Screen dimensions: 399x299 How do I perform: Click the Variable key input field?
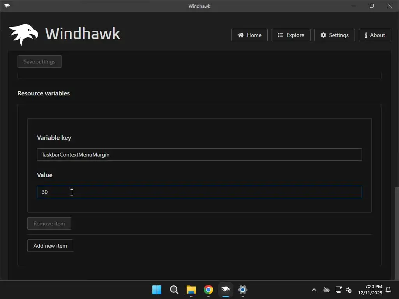click(x=199, y=155)
